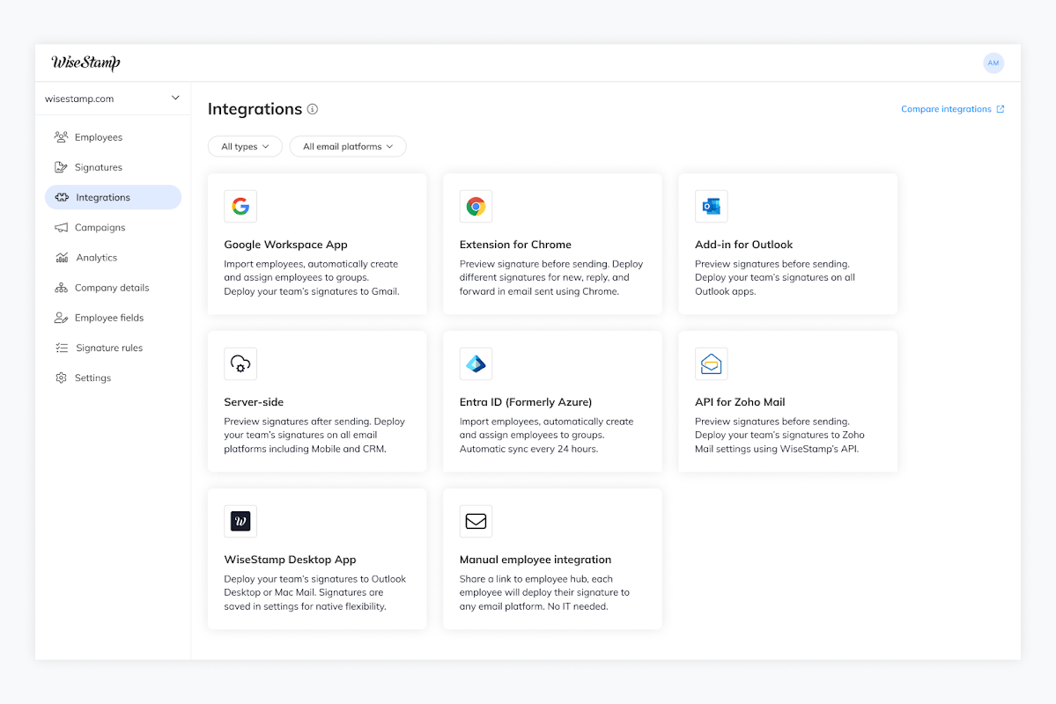Screen dimensions: 1056x704
Task: Click the Integrations puzzle icon in sidebar
Action: pyautogui.click(x=62, y=197)
